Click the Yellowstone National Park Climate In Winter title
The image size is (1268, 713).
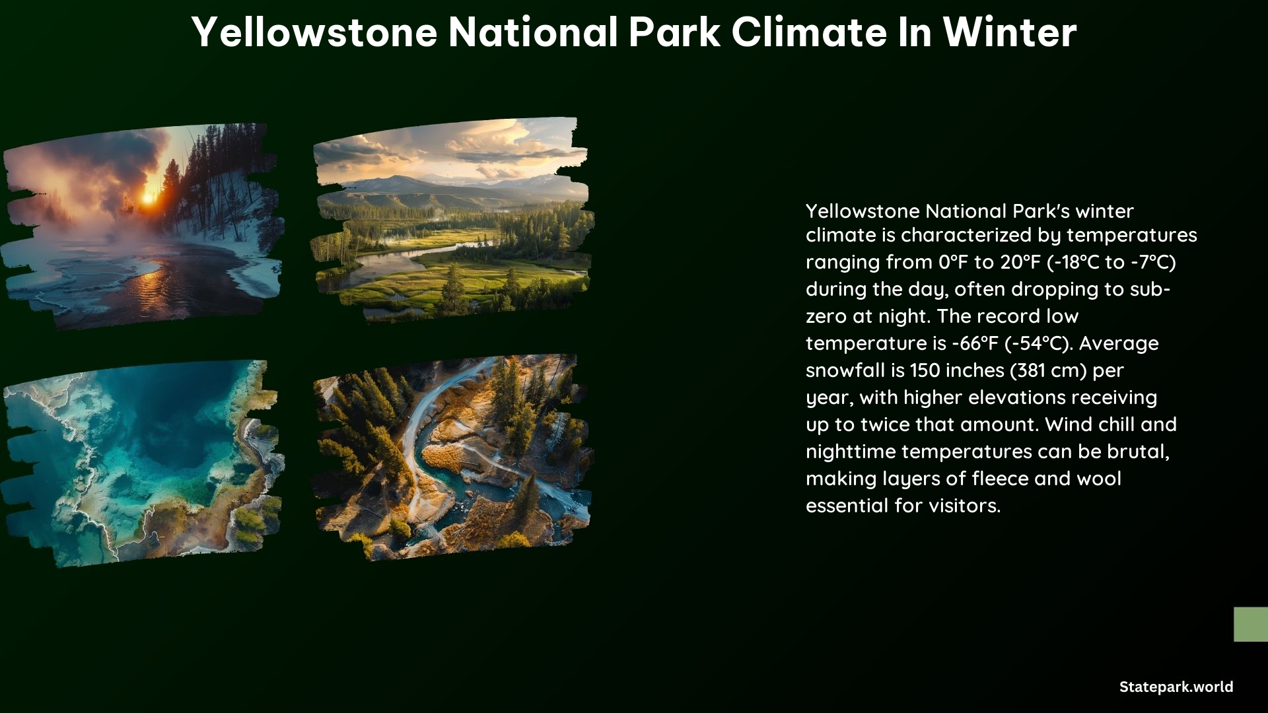634,32
